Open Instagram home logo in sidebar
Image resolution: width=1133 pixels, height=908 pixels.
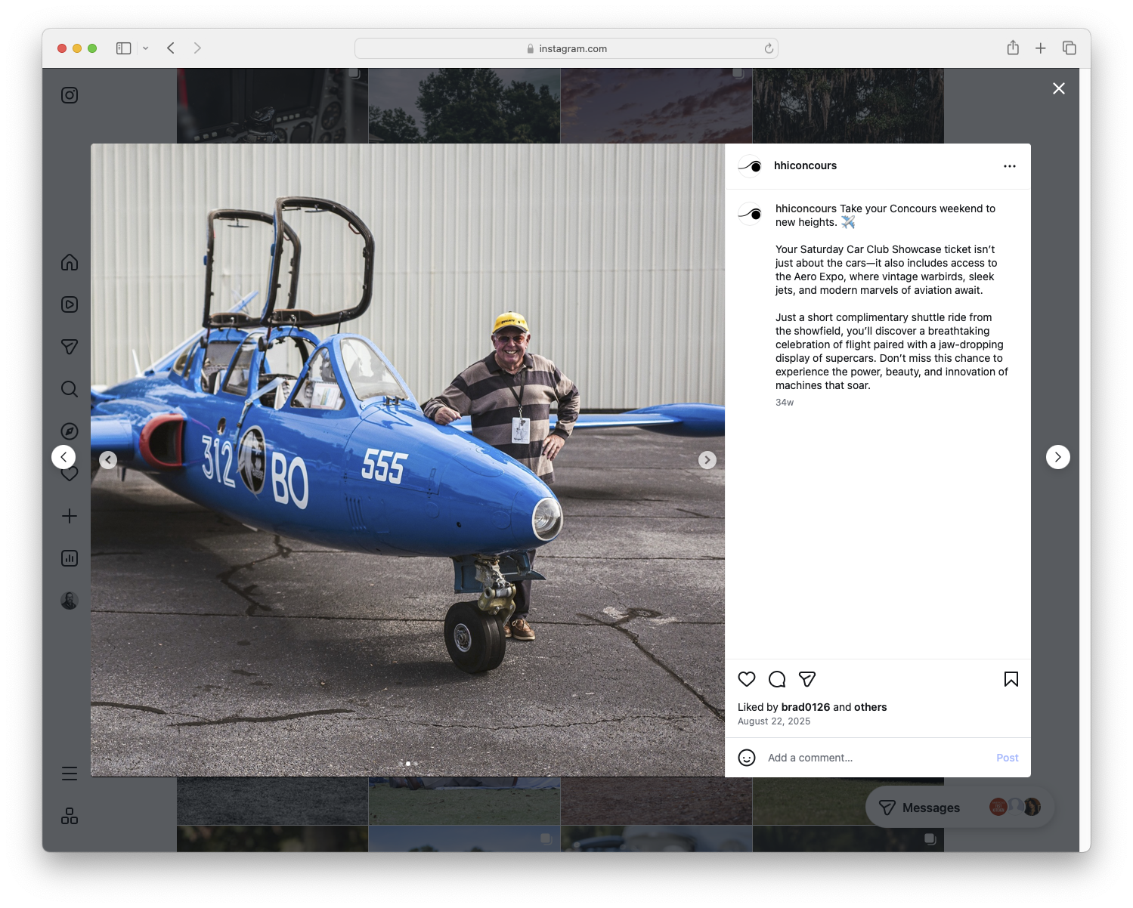(x=70, y=95)
